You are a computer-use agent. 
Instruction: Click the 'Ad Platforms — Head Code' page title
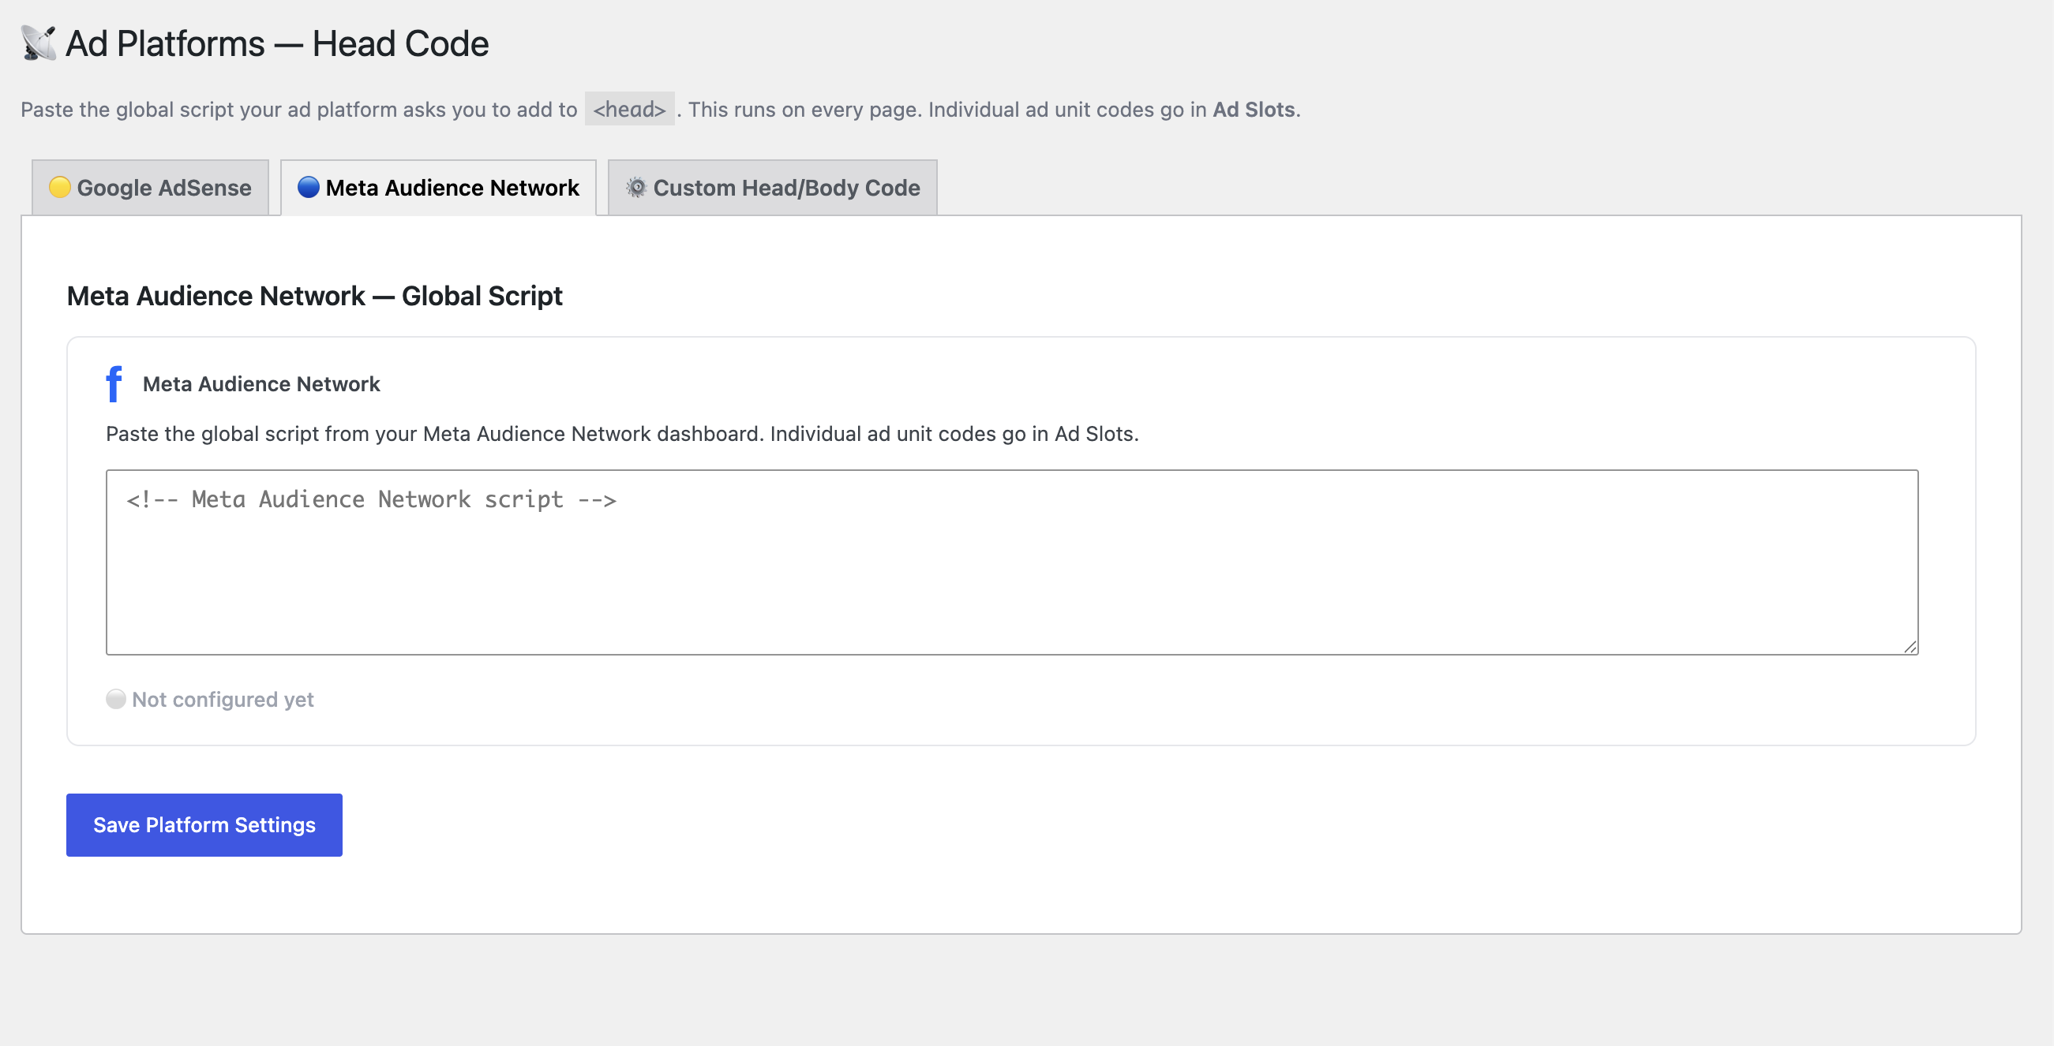277,43
